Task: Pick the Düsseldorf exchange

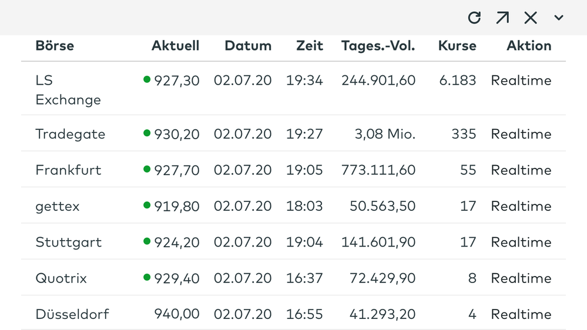Action: coord(72,314)
